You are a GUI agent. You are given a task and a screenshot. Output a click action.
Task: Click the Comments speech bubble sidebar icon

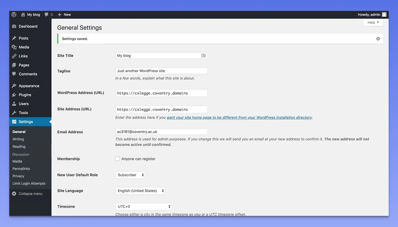pos(14,74)
